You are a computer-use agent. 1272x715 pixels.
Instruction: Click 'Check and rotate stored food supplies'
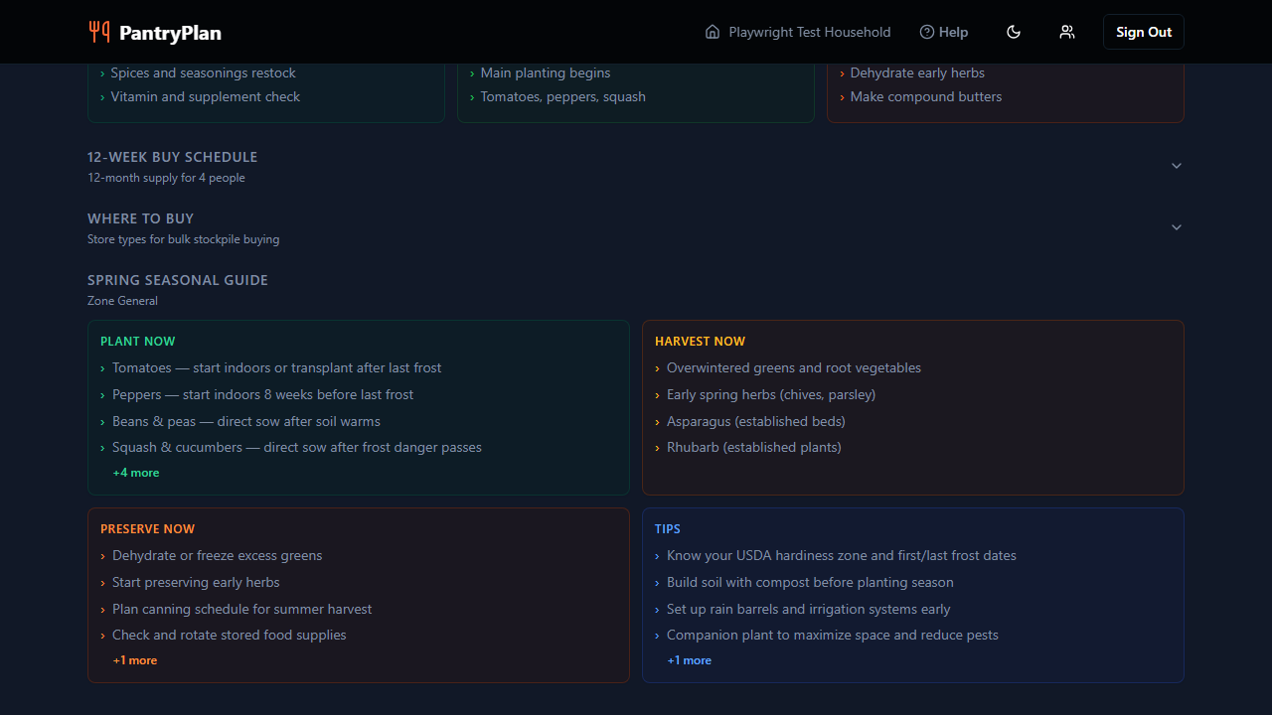(x=230, y=635)
